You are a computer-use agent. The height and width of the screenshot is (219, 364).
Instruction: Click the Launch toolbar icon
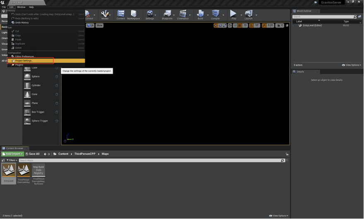(x=248, y=14)
